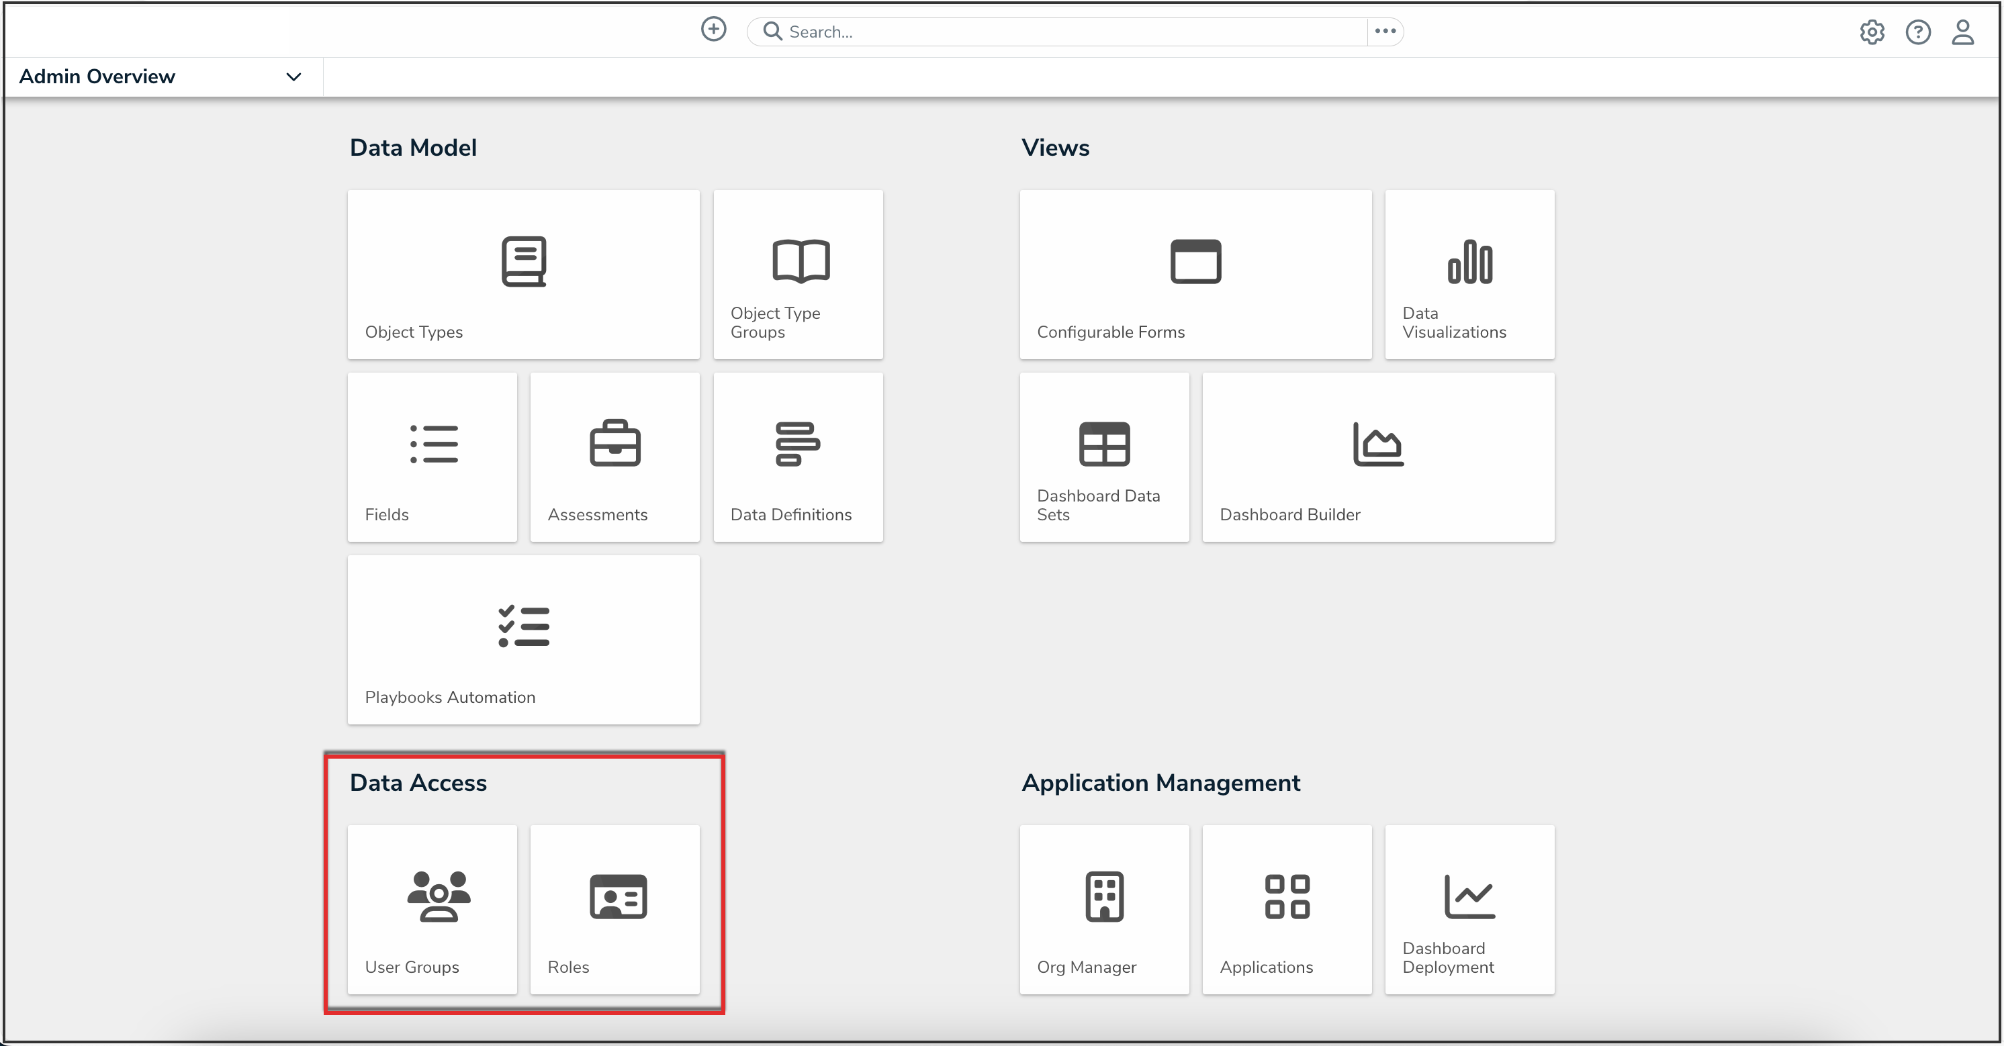Click the plus create button
2004x1046 pixels.
pyautogui.click(x=713, y=30)
